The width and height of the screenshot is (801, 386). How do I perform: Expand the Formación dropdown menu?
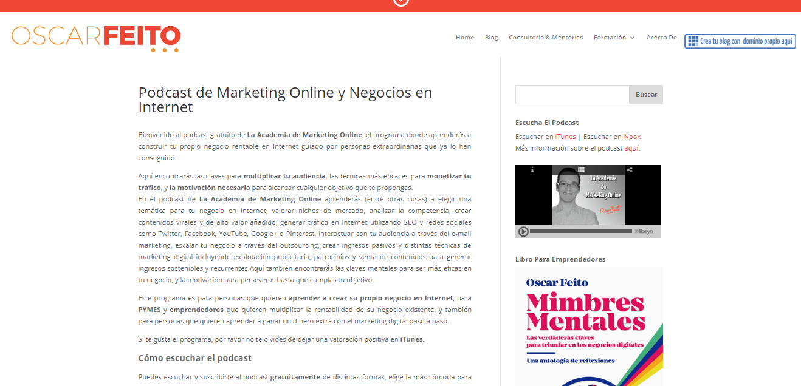click(614, 38)
